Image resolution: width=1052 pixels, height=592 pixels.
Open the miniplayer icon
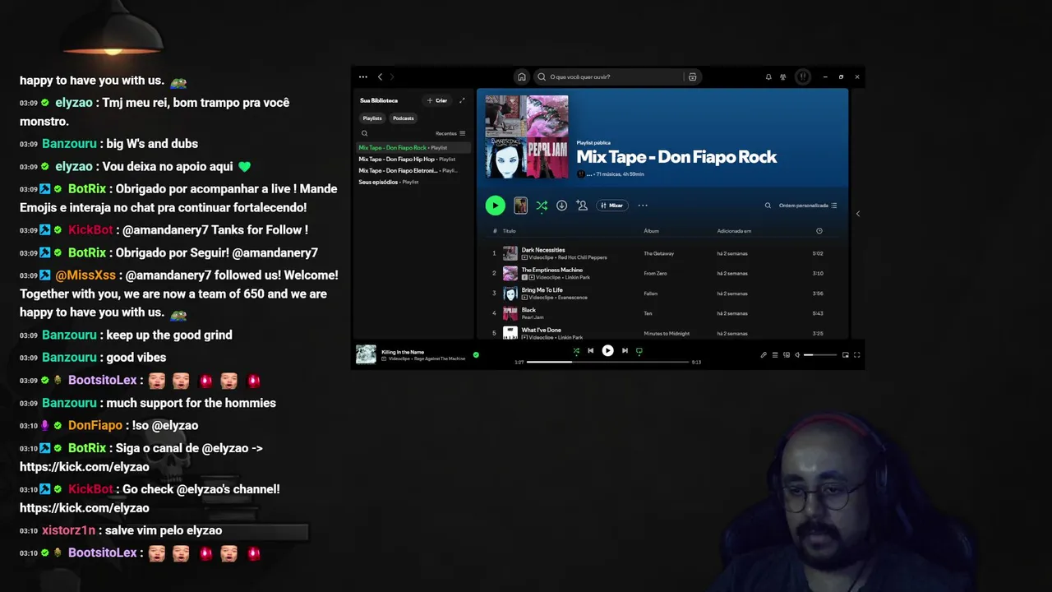tap(846, 355)
